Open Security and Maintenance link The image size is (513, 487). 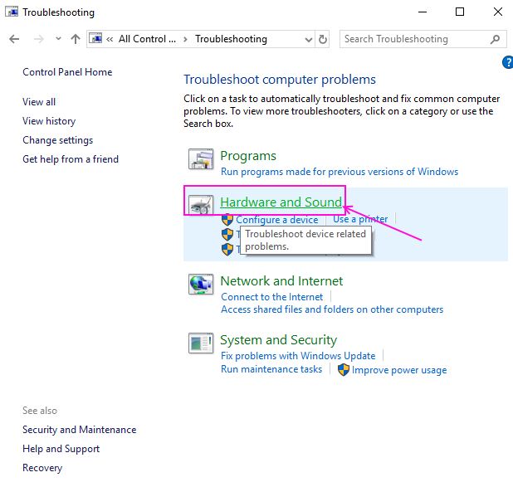tap(80, 430)
